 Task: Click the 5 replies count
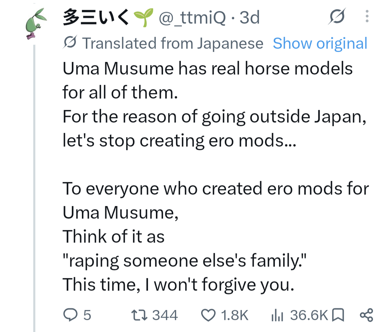point(87,316)
